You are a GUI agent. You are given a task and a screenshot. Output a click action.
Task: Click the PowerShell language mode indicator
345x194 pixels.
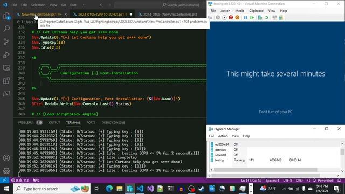pos(326,181)
